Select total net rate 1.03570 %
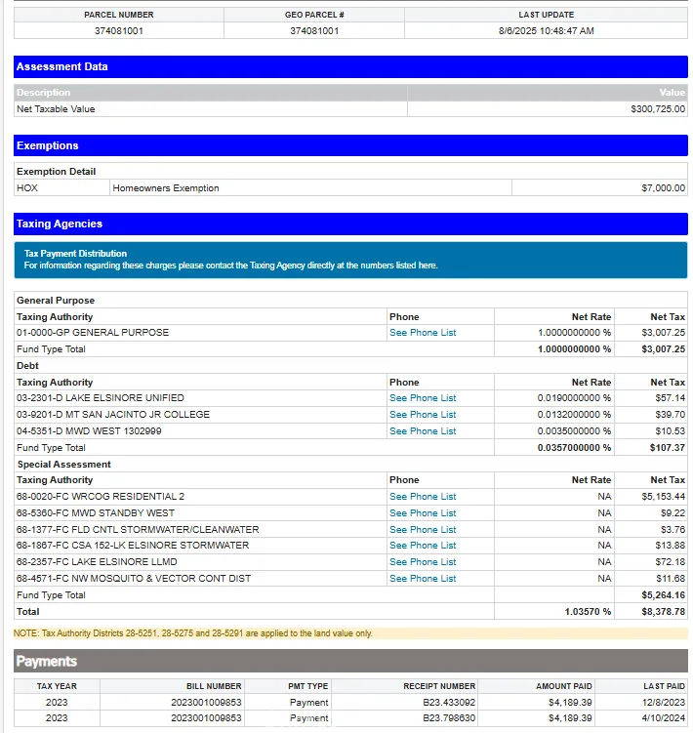This screenshot has width=693, height=733. 588,611
